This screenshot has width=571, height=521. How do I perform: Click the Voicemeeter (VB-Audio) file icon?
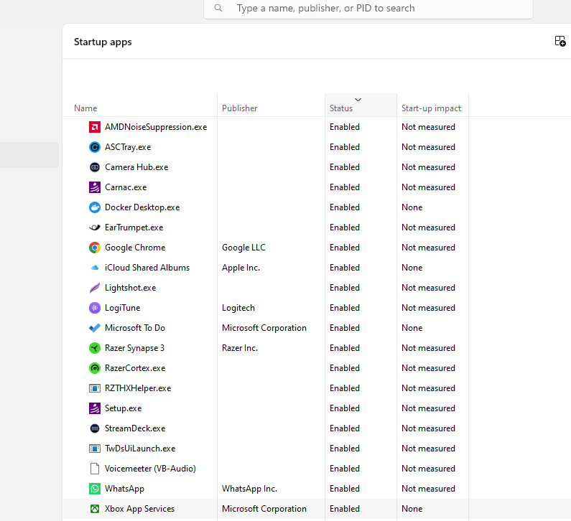coord(95,469)
